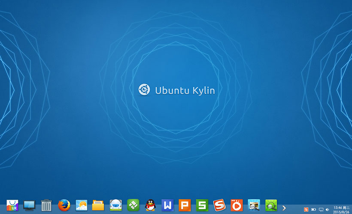Open WPS Writer blue W icon
The width and height of the screenshot is (352, 214).
[x=167, y=205]
